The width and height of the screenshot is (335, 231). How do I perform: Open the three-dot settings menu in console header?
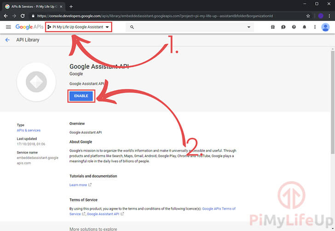click(x=315, y=27)
